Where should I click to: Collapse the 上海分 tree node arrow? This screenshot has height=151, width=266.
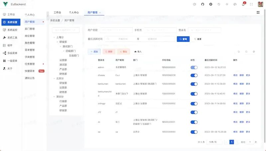[x=54, y=37]
